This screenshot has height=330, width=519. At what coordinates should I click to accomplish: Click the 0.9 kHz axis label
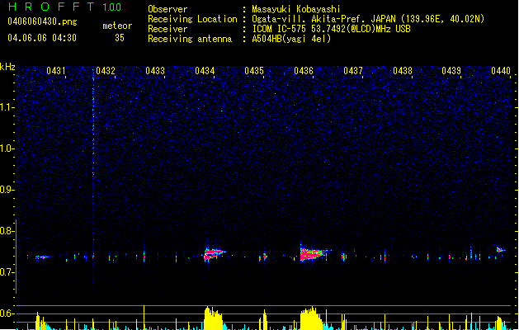7,190
